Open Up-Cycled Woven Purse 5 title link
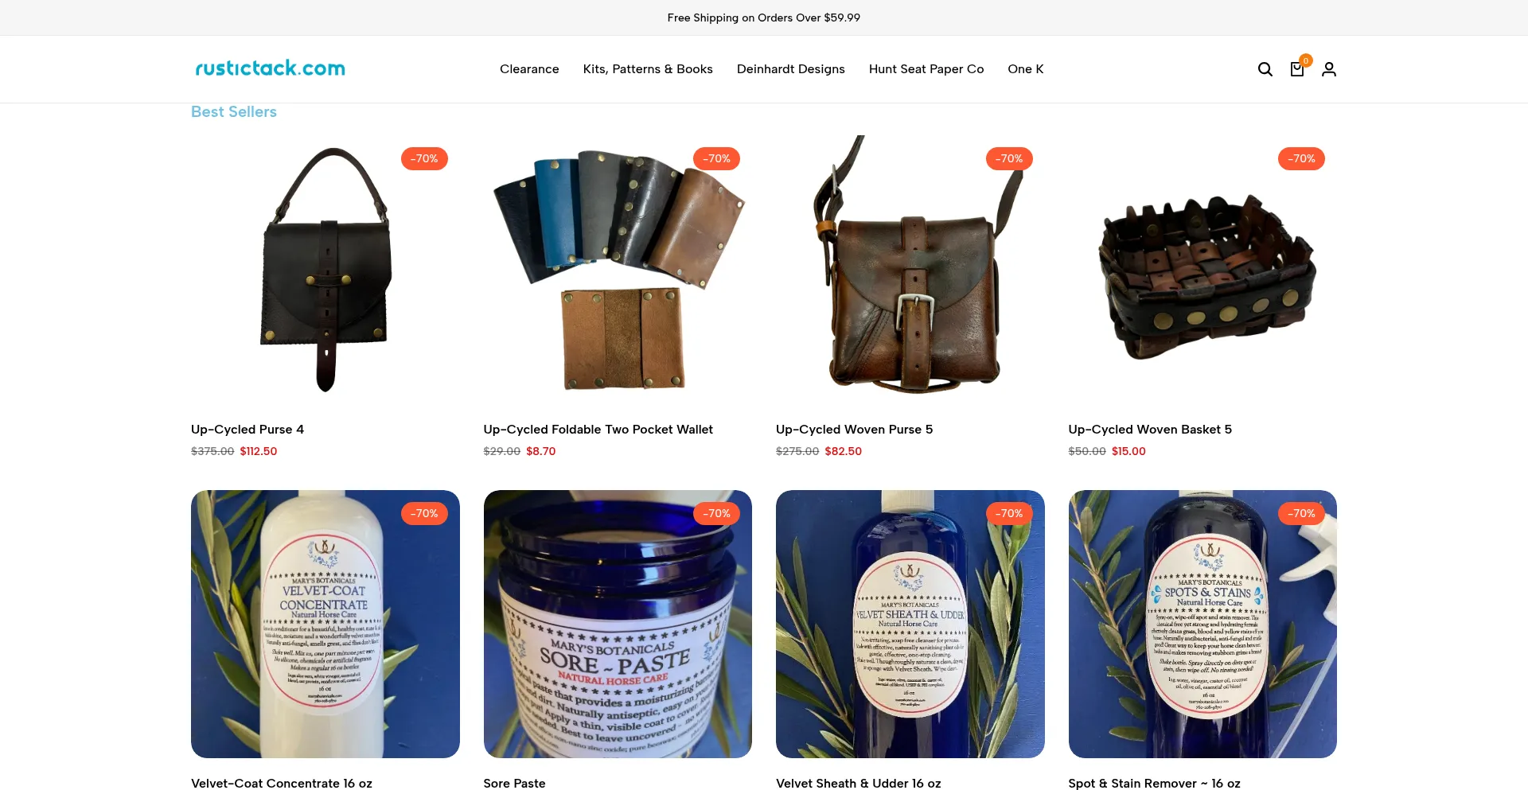Screen dimensions: 1528x790 (x=854, y=430)
